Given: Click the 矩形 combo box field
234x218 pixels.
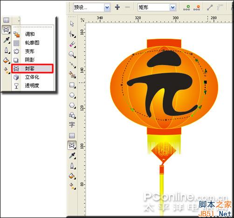Looking at the screenshot, I should point(157,7).
